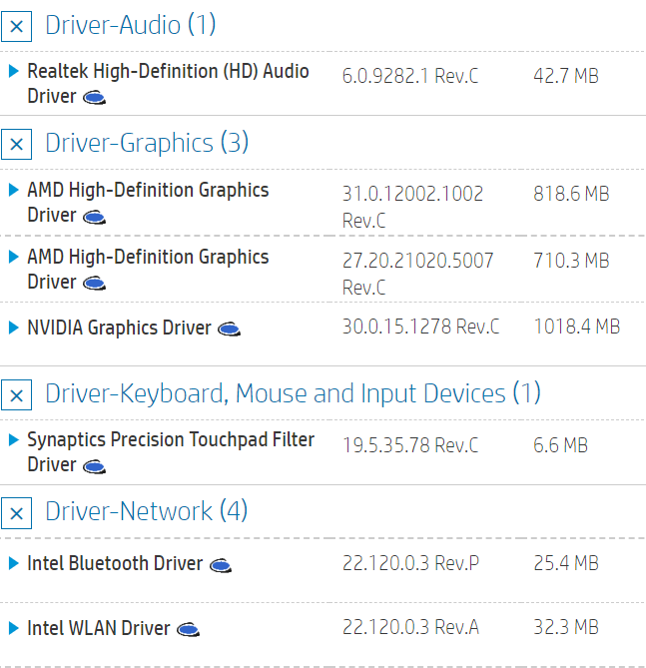This screenshot has height=668, width=646.
Task: Click disc icon beside Intel WLAN Driver
Action: click(189, 629)
